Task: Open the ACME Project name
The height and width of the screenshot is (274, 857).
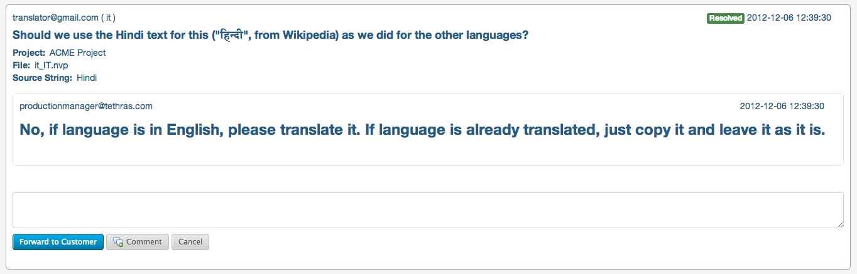Action: [x=77, y=53]
